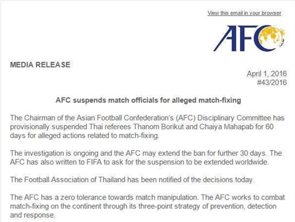The width and height of the screenshot is (295, 222).
Task: Select the bold headline about match-fixing suspension
Action: [x=148, y=100]
